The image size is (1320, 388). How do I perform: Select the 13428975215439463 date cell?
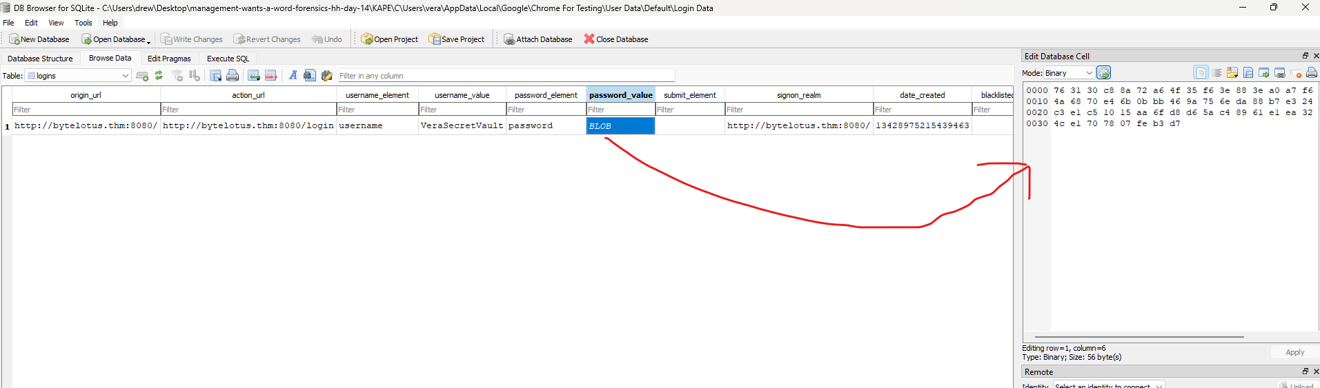pos(923,126)
